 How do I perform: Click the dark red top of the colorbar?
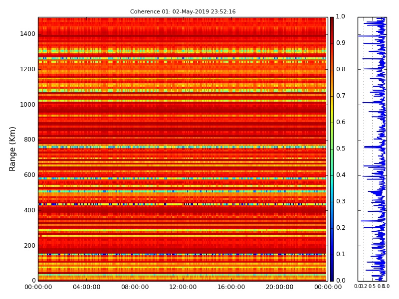coord(332,21)
